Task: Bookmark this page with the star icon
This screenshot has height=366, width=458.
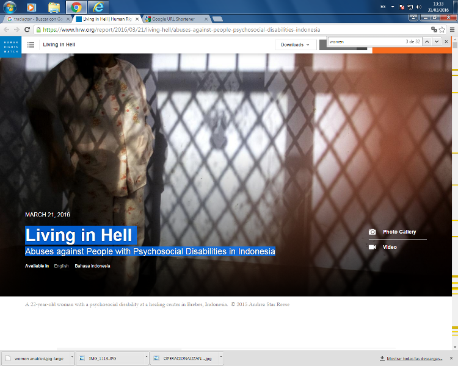Action: click(442, 29)
